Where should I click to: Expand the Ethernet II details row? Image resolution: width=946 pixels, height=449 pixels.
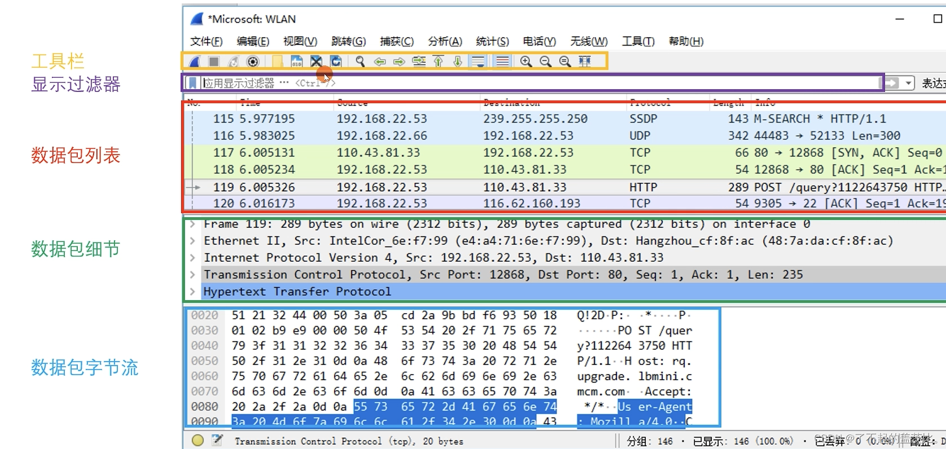pos(192,241)
